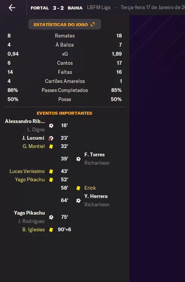
Task: Open LBFM Liga competition link
Action: click(x=99, y=8)
